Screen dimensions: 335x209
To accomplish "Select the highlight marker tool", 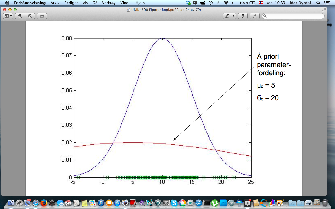I will [227, 16].
